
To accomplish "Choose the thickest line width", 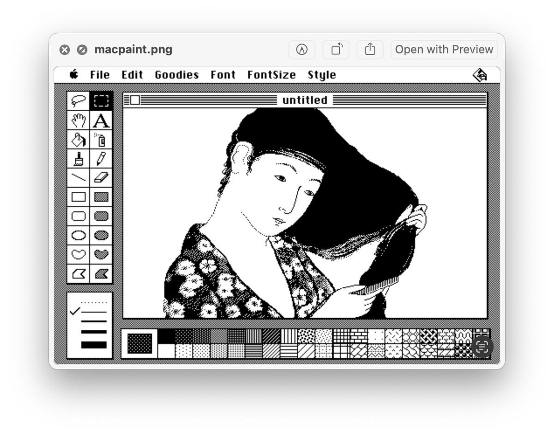I will (x=94, y=345).
